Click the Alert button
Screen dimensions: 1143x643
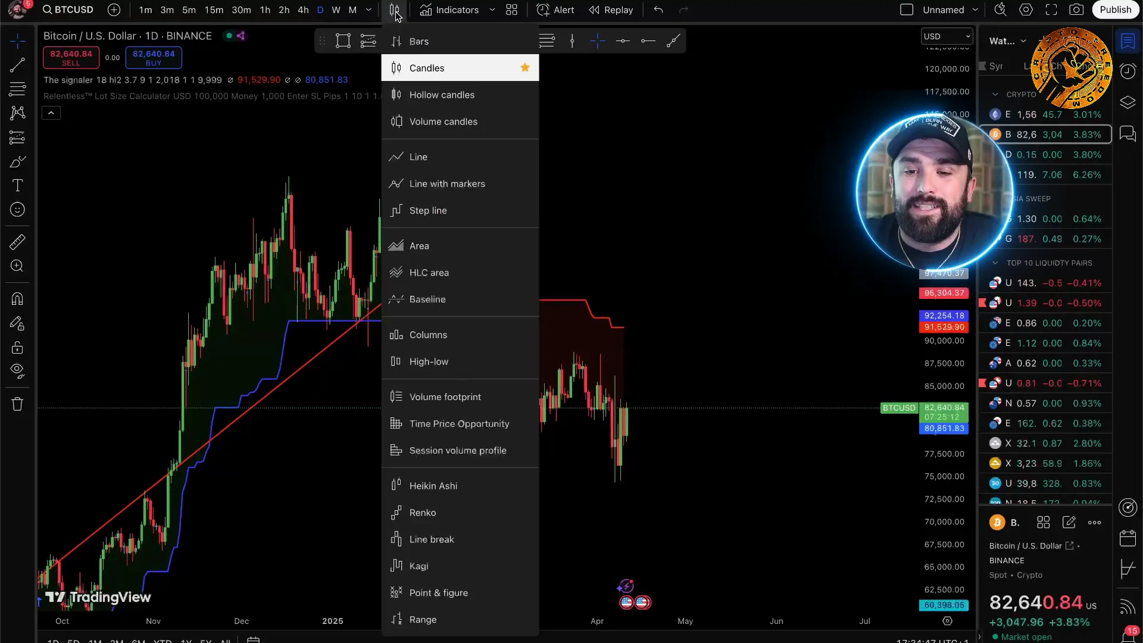tap(555, 10)
